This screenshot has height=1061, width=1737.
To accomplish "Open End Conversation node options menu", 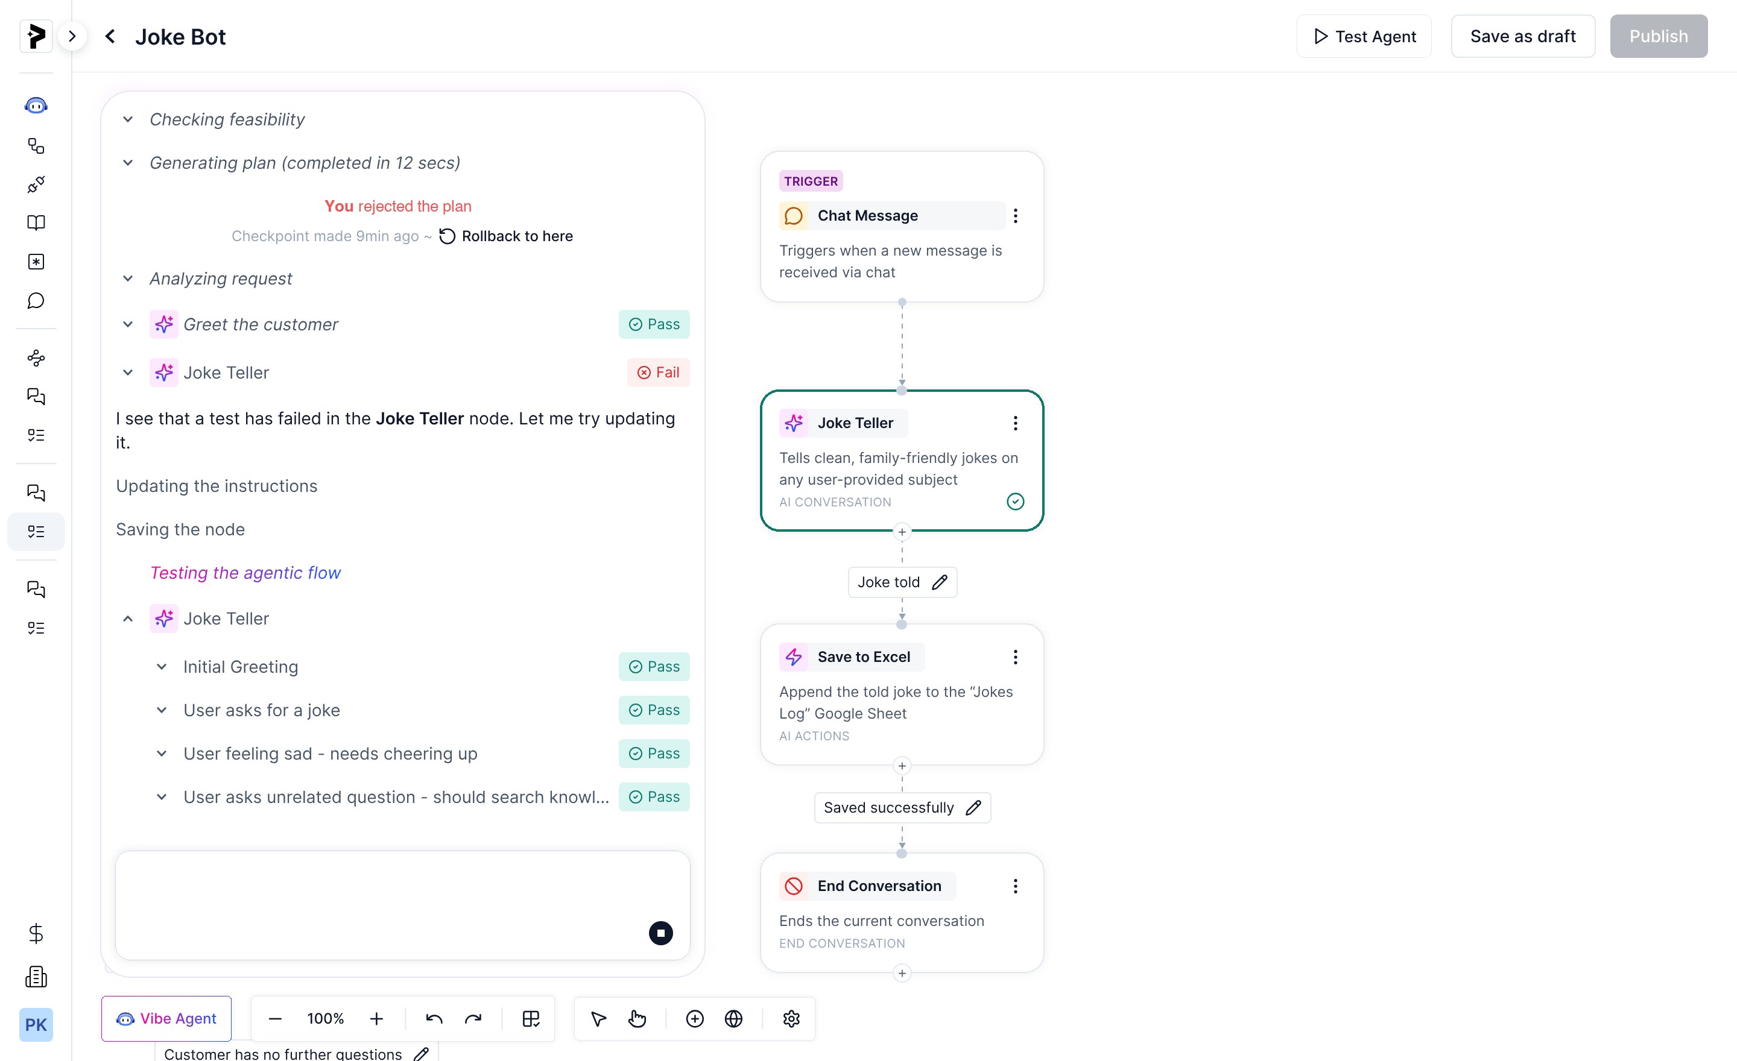I will coord(1015,886).
